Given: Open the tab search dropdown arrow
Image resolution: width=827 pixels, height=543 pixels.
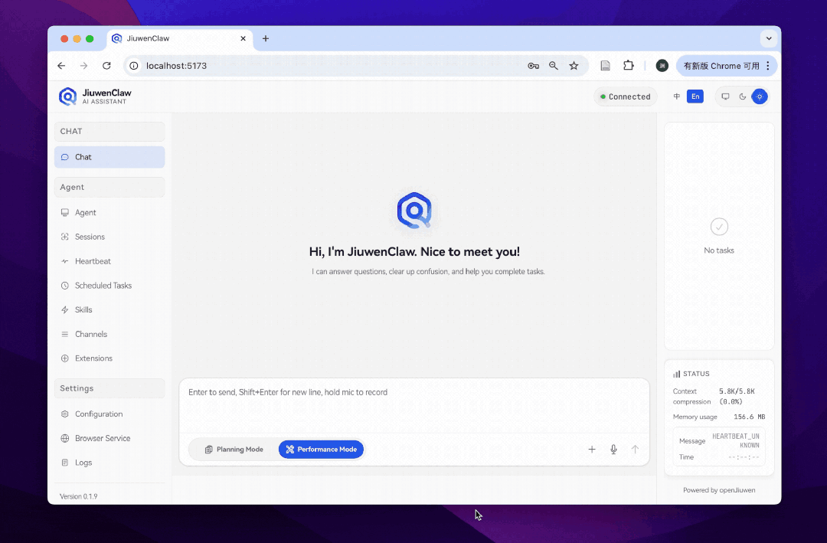Looking at the screenshot, I should click(769, 38).
